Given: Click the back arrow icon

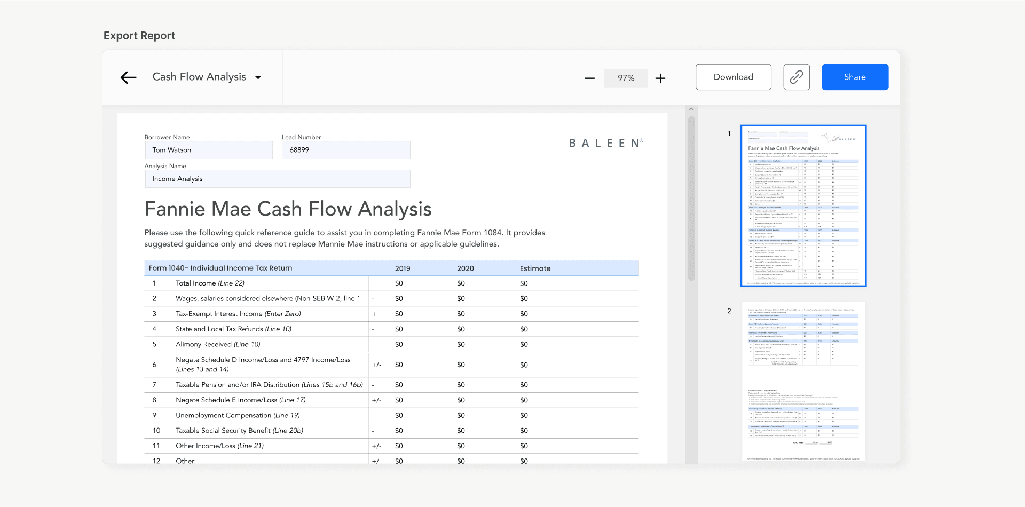Looking at the screenshot, I should [x=128, y=77].
